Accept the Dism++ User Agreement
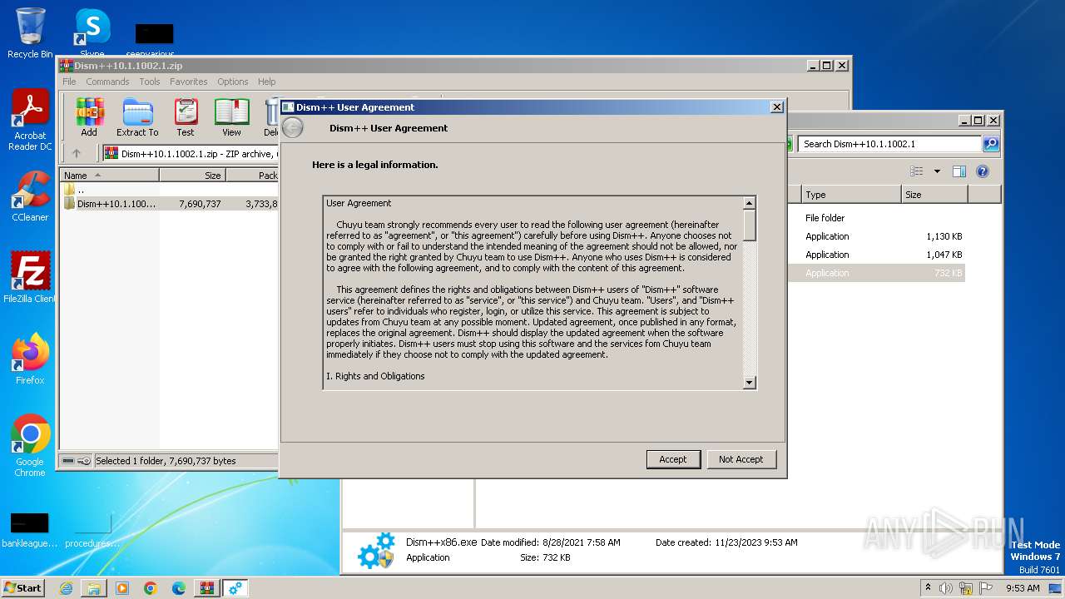This screenshot has width=1065, height=599. coord(673,459)
